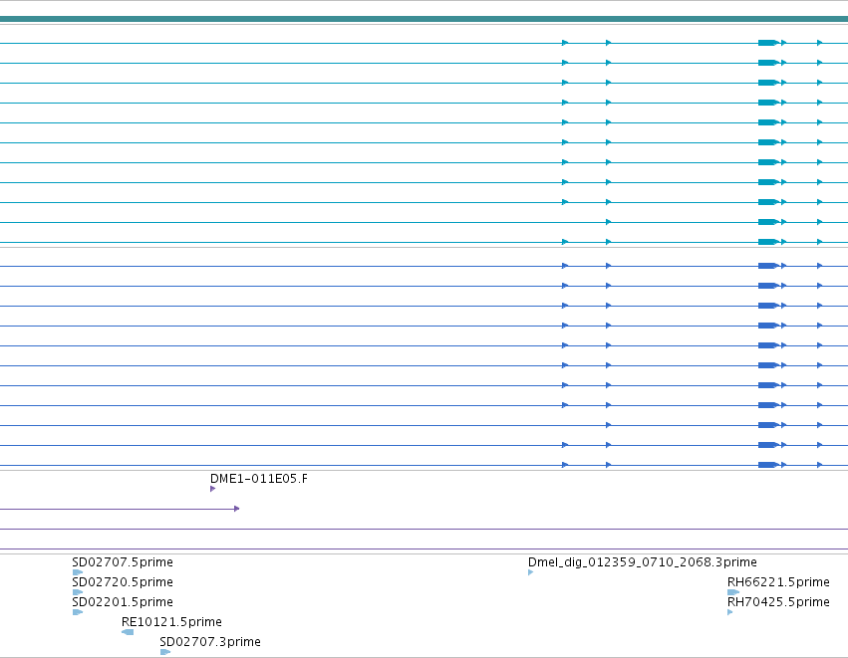848x658 pixels.
Task: Click thick exon of cyan transcript missing first arrowhead
Action: pos(768,222)
